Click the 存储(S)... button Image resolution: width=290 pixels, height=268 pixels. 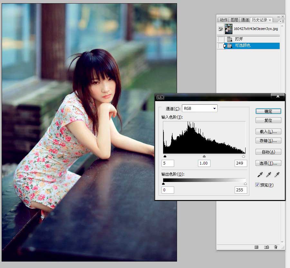[x=268, y=140]
